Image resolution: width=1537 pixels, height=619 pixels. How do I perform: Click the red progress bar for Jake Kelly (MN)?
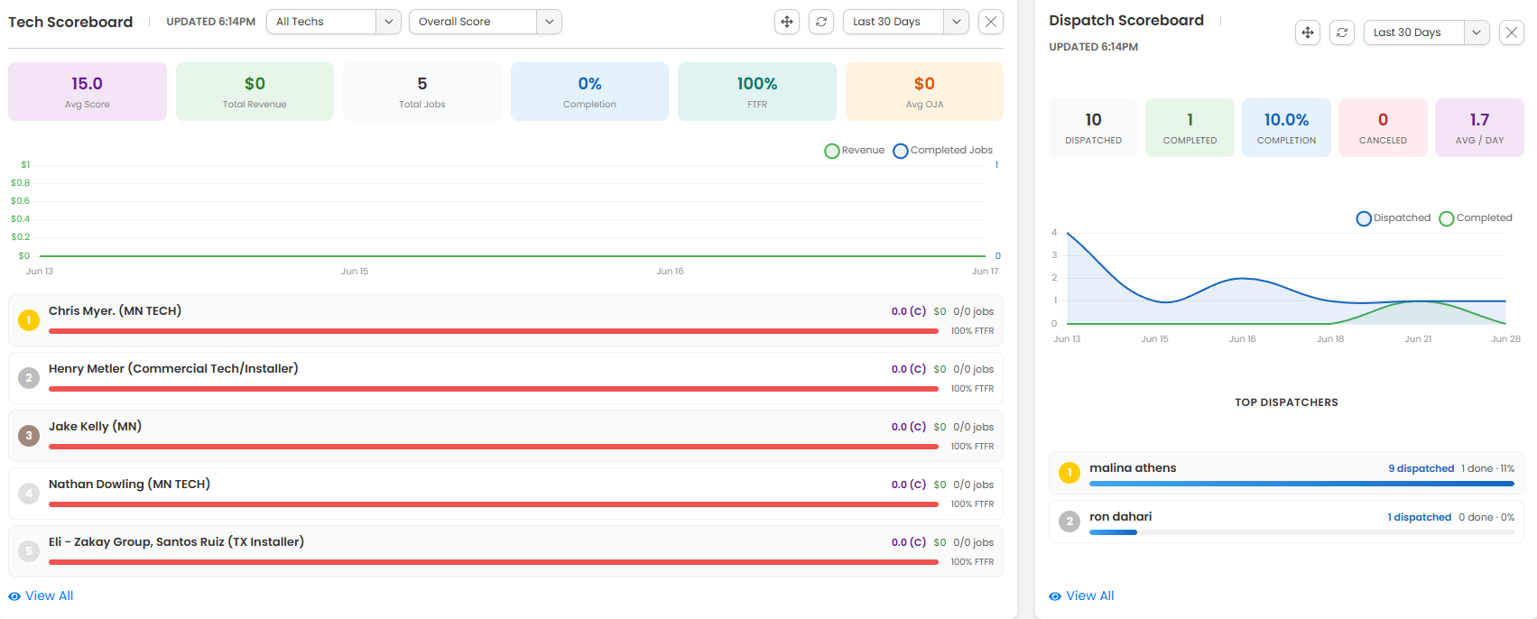click(x=494, y=447)
